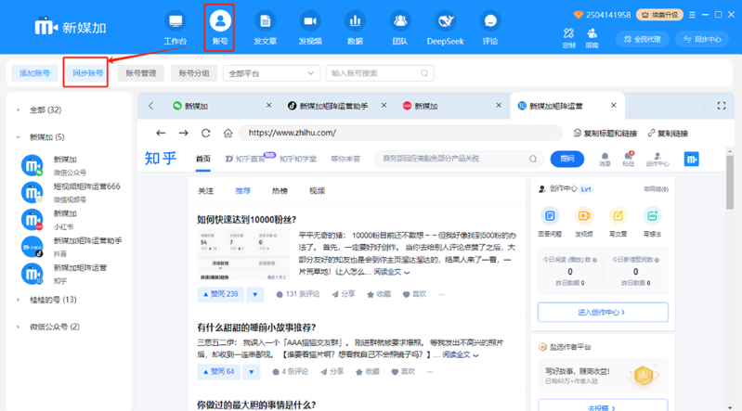Click 写想法 icon in creation center
This screenshot has height=411, width=742.
point(652,216)
